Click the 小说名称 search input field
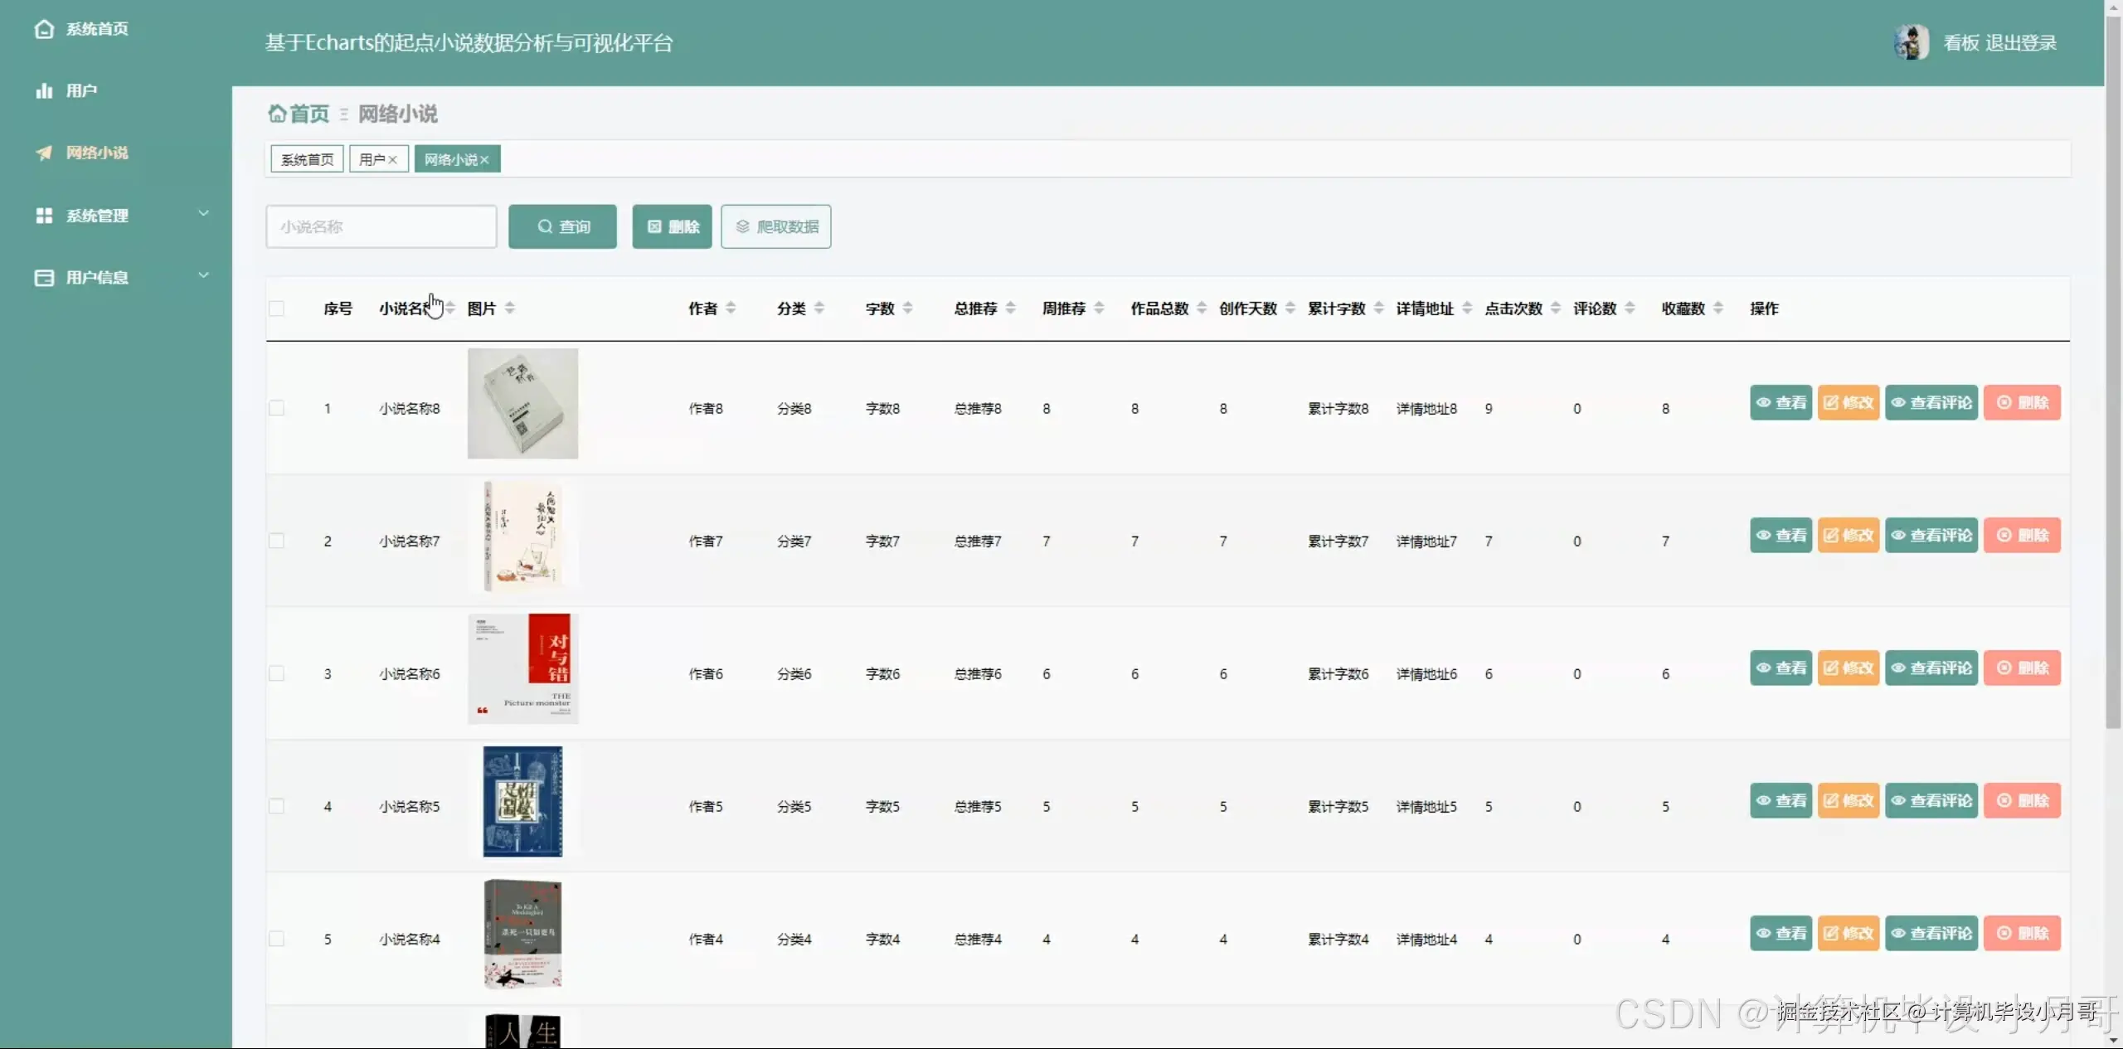Image resolution: width=2123 pixels, height=1049 pixels. tap(381, 226)
